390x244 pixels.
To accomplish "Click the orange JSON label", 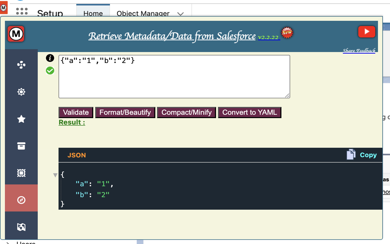I will (76, 155).
